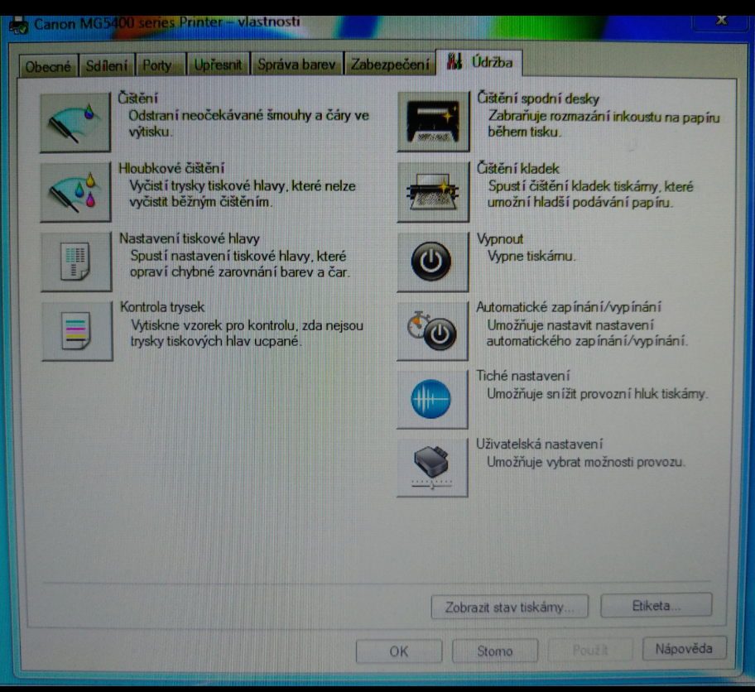The width and height of the screenshot is (755, 692).
Task: Click 'Vytiskne vzorek pro kontrolu' description
Action: click(x=247, y=334)
